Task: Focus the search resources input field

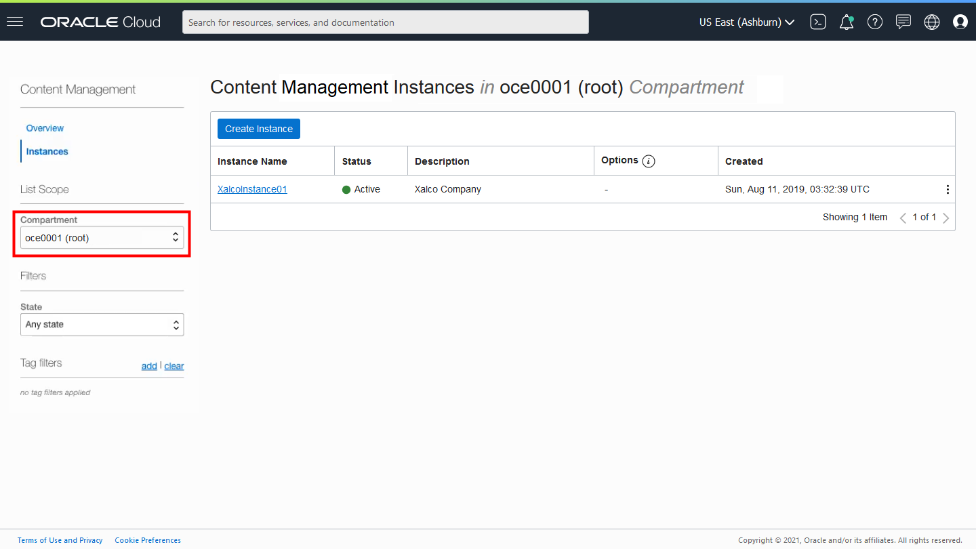Action: coord(386,22)
